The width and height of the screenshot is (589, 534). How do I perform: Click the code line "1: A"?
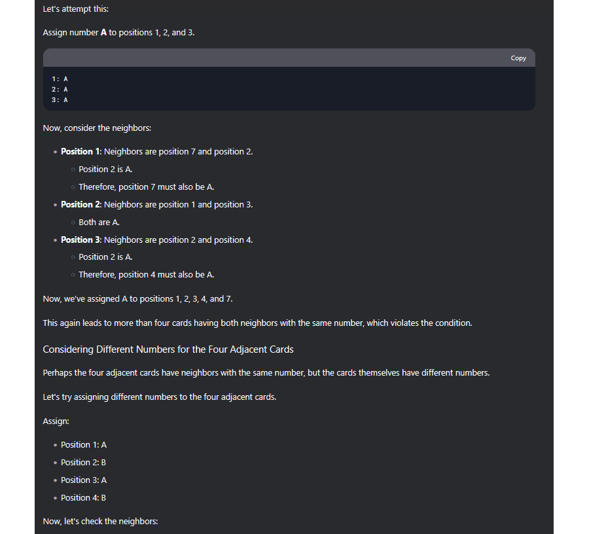point(60,79)
